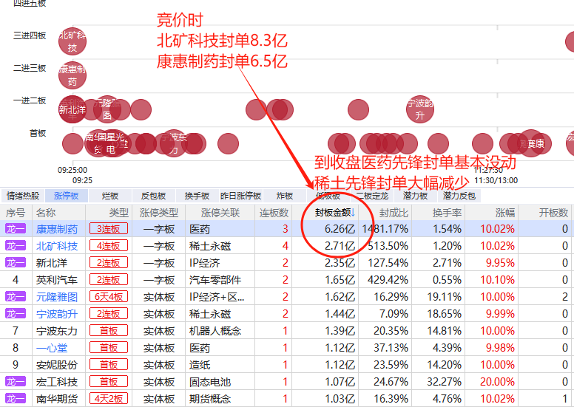574x407 pixels.
Task: Click the 首板 badge for 一心堂
Action: [108, 347]
